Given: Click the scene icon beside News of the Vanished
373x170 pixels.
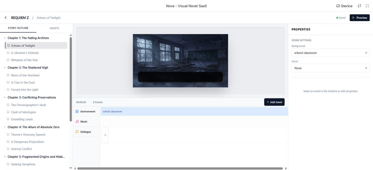Looking at the screenshot, I should (x=8, y=75).
